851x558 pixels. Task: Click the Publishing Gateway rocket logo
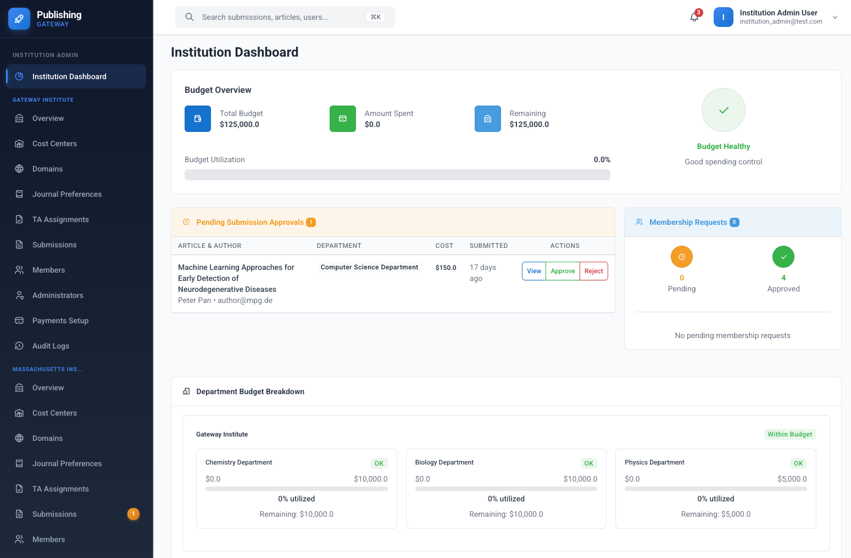(x=19, y=19)
